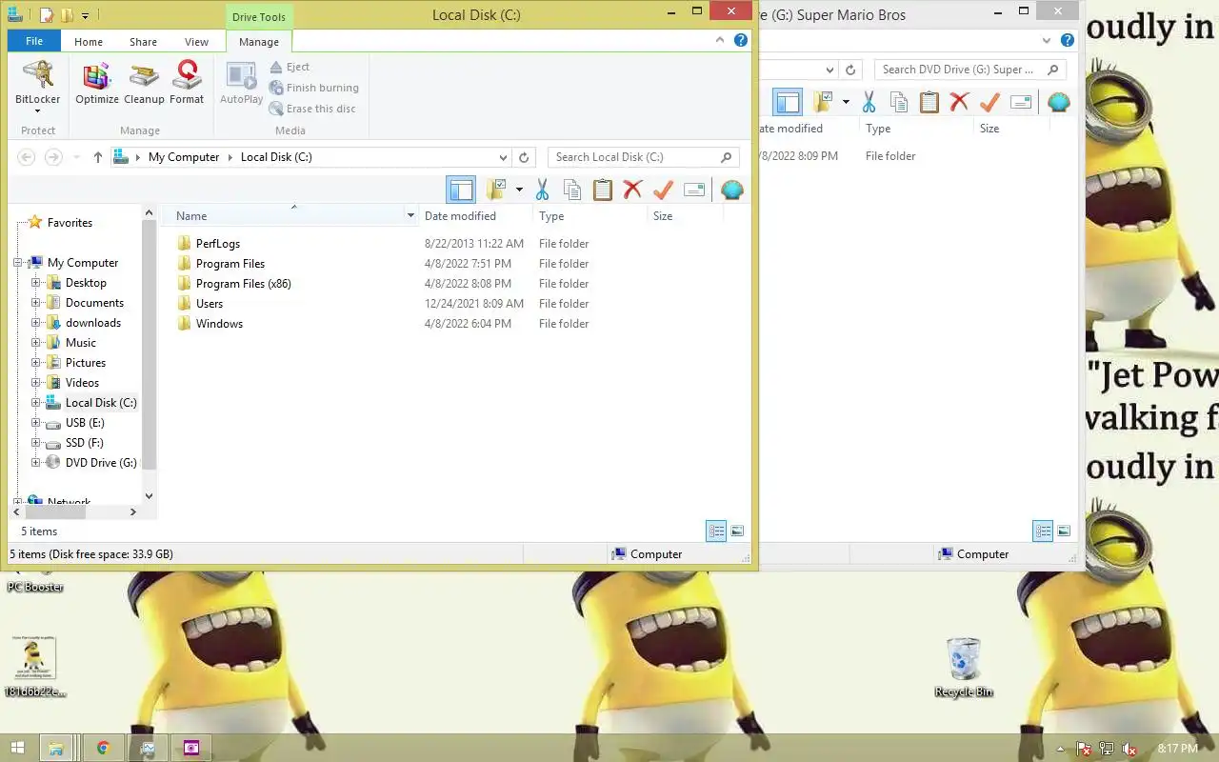This screenshot has height=762, width=1219.
Task: Click the search box in DVD Drive (G:) window
Action: (x=969, y=70)
